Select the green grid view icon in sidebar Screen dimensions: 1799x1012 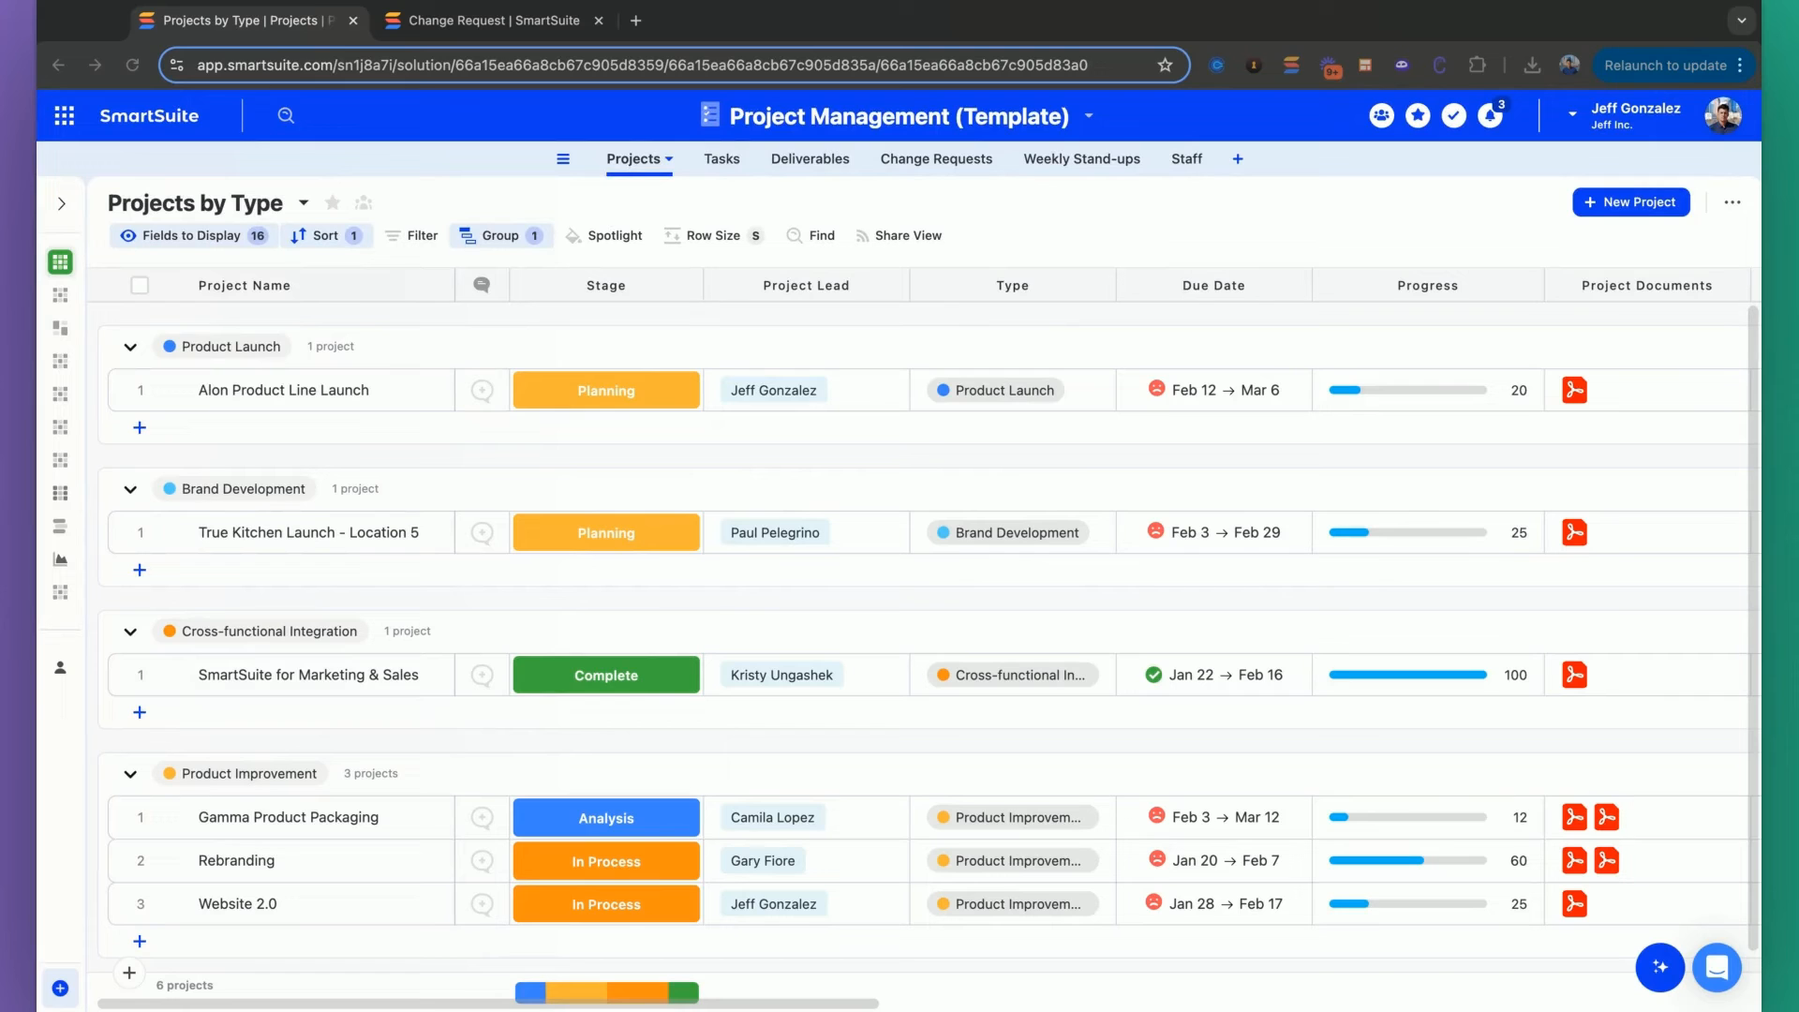point(60,262)
